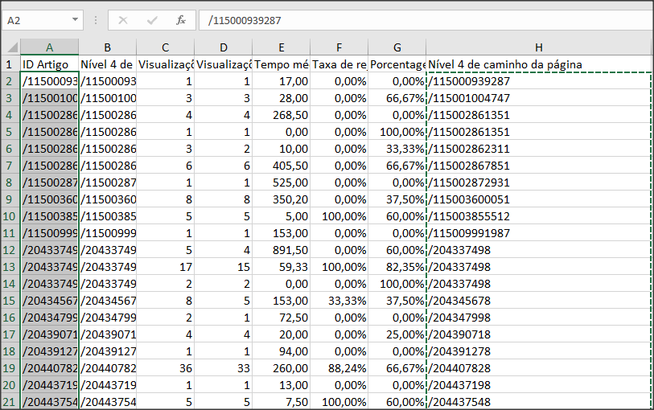Click the 'Nível 4 de caminho da página' cell
This screenshot has height=410, width=654.
point(539,64)
